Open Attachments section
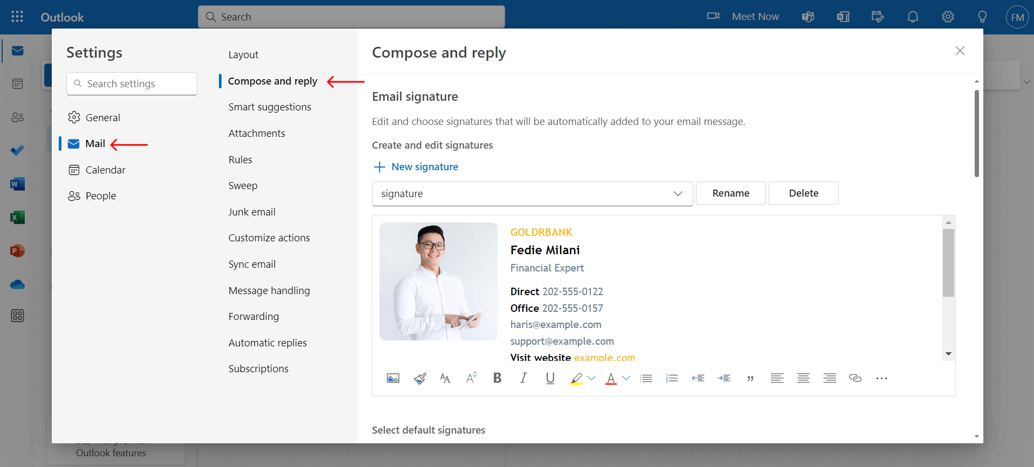The width and height of the screenshot is (1034, 467). click(257, 134)
